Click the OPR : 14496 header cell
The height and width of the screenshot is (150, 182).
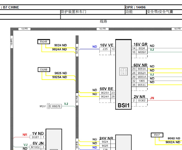(153, 7)
